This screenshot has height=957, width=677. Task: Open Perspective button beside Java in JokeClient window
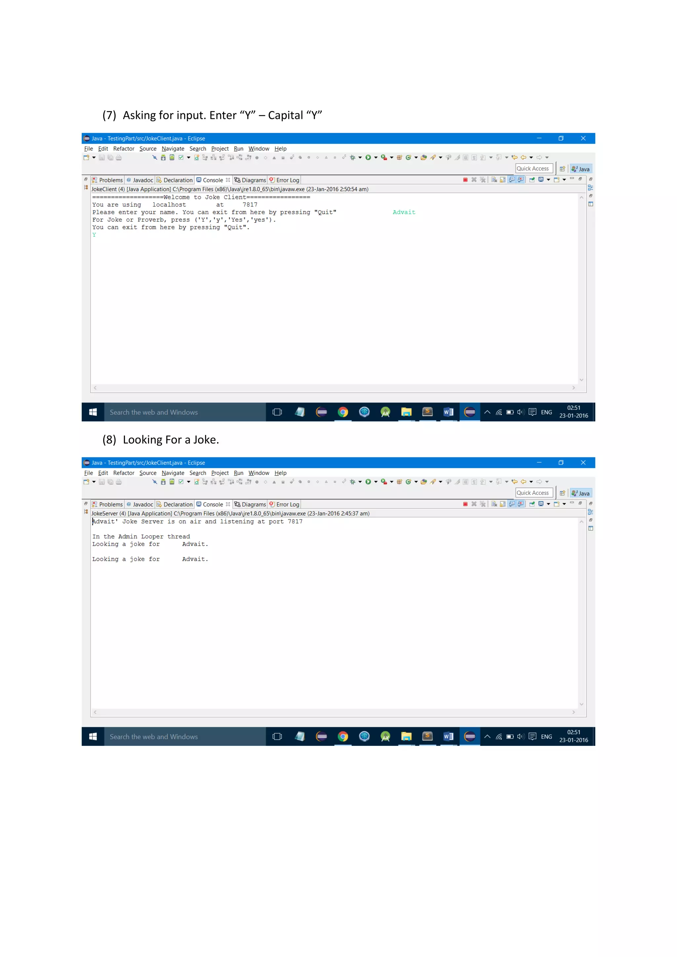562,169
